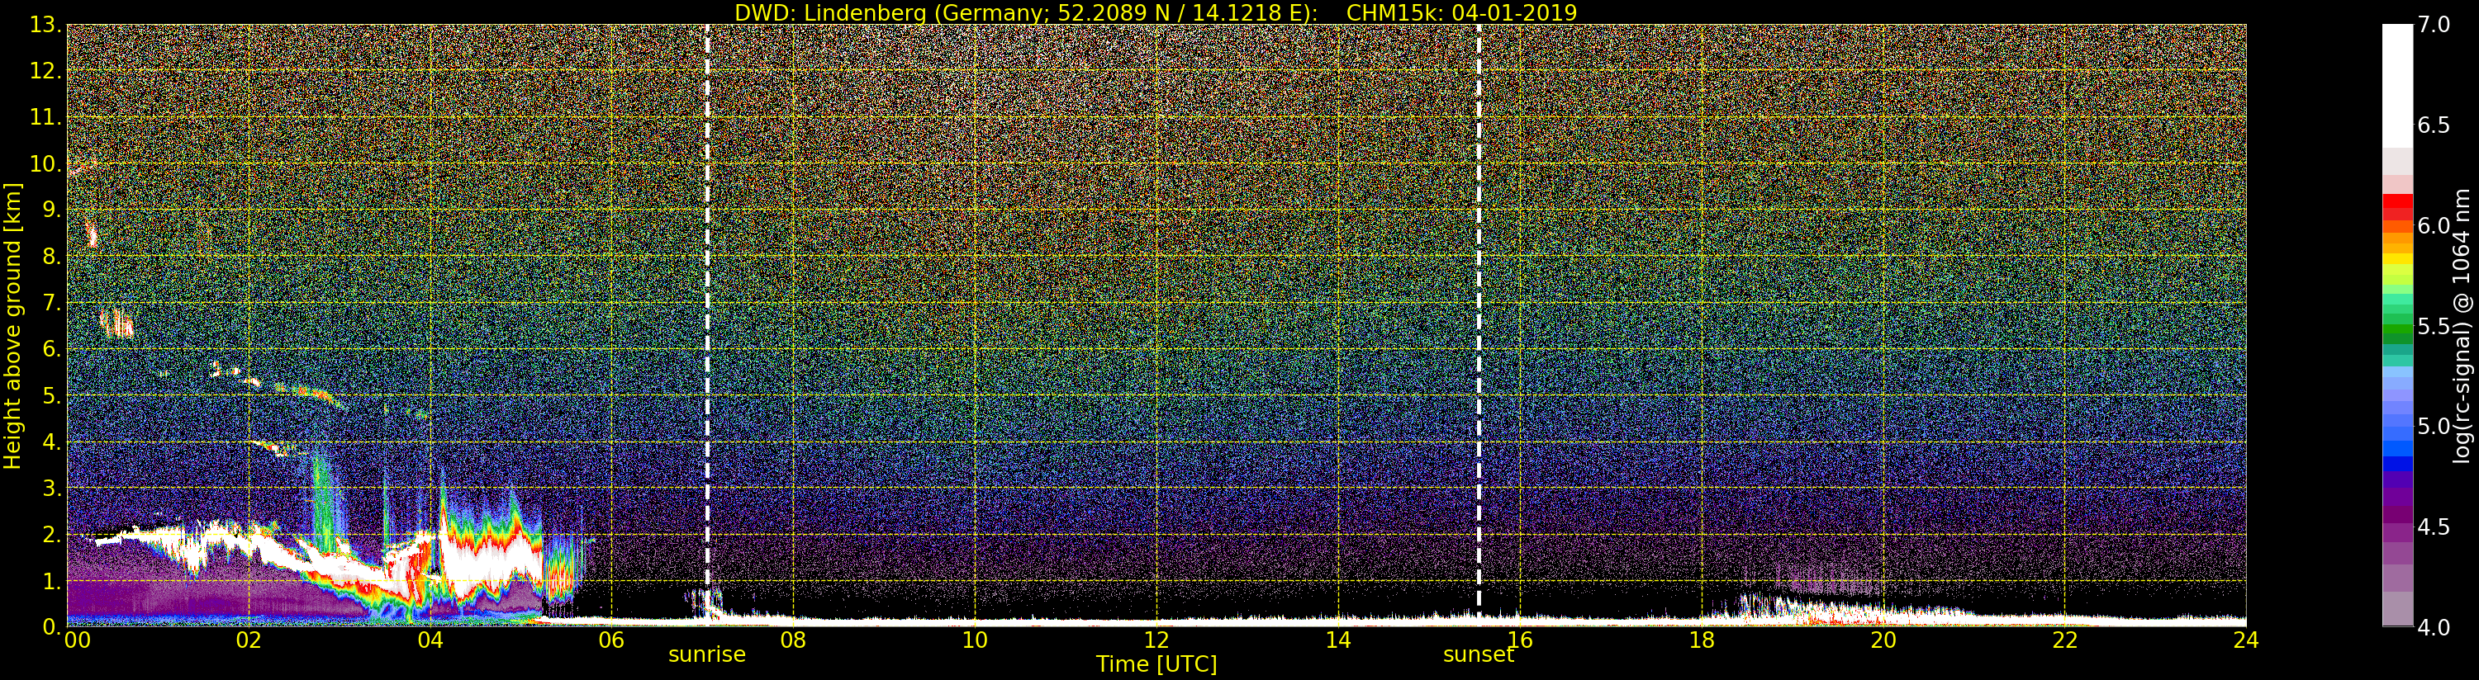The image size is (2479, 680).
Task: Click the time axis tick label 20
Action: click(x=1883, y=640)
